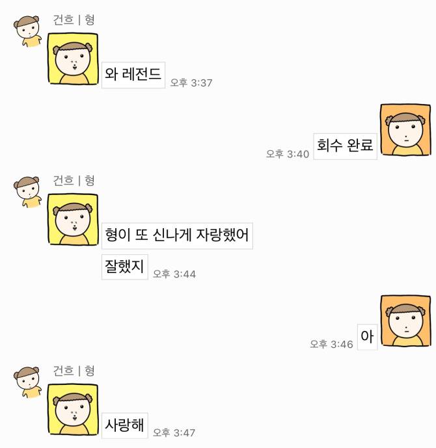Click the '오후 3:47' timestamp
The image size is (436, 448).
click(x=174, y=432)
